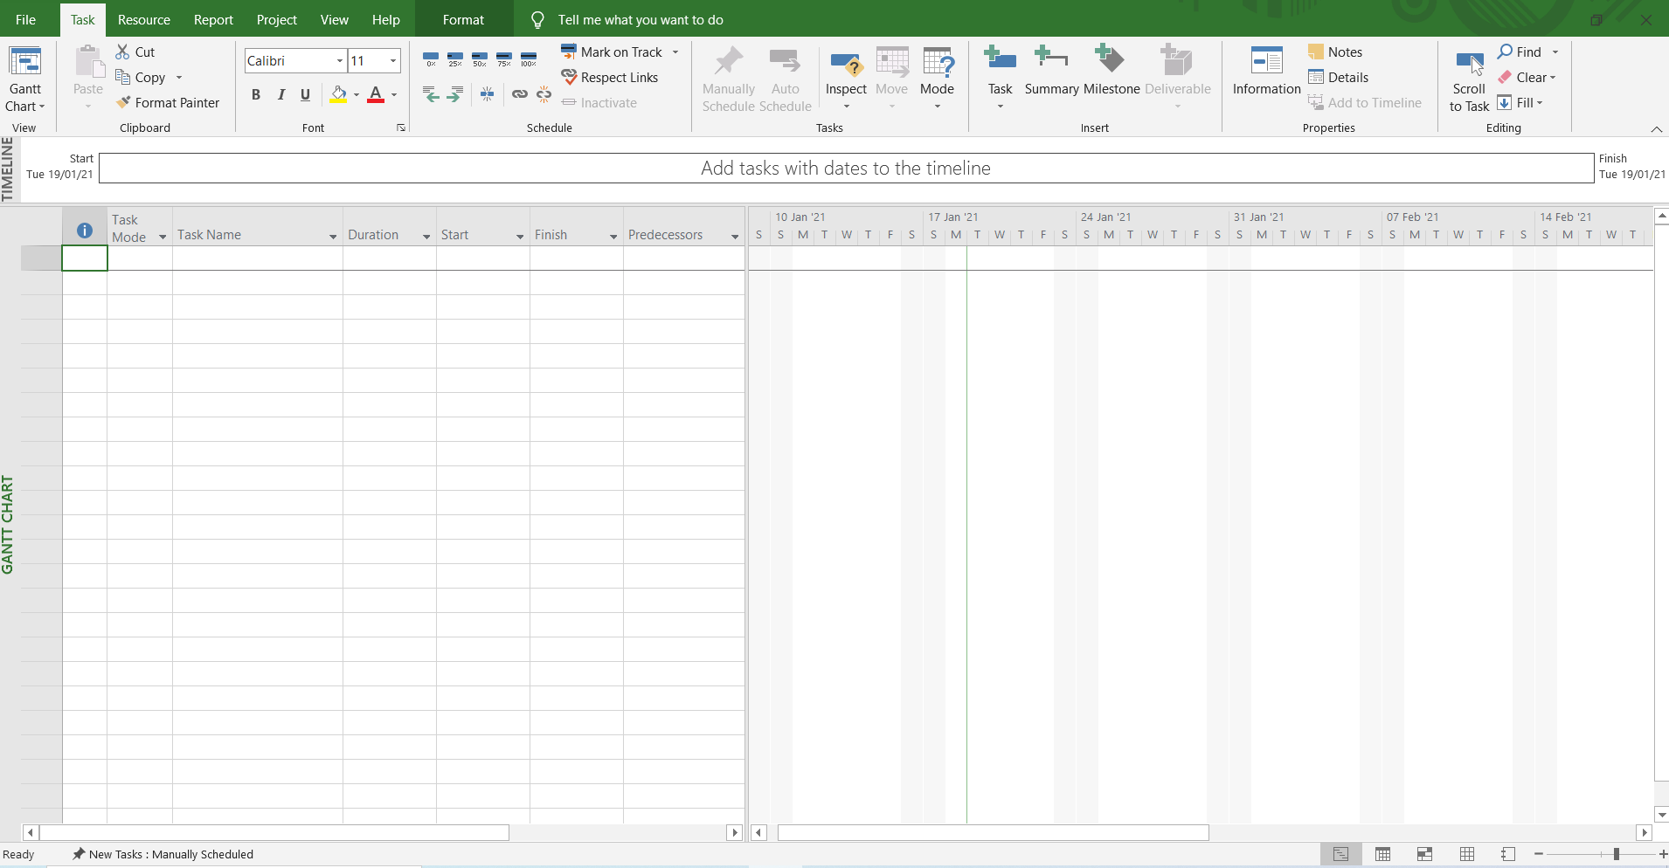Set task to Auto Schedule
The image size is (1669, 868).
click(x=785, y=79)
